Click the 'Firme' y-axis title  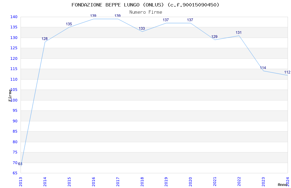10,95
